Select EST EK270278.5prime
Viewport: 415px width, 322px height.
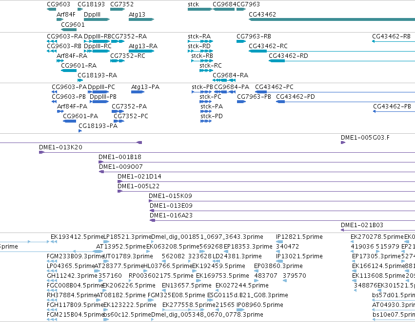click(377, 237)
